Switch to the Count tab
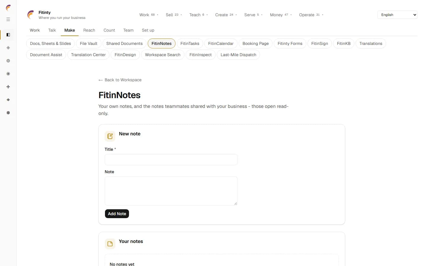This screenshot has height=266, width=427. click(x=109, y=30)
